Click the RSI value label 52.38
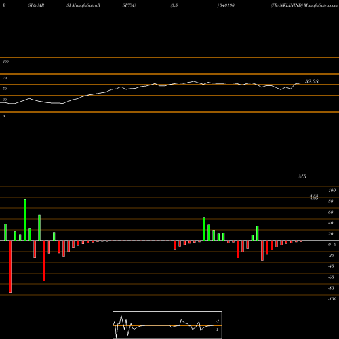The image size is (339, 339). 312,81
